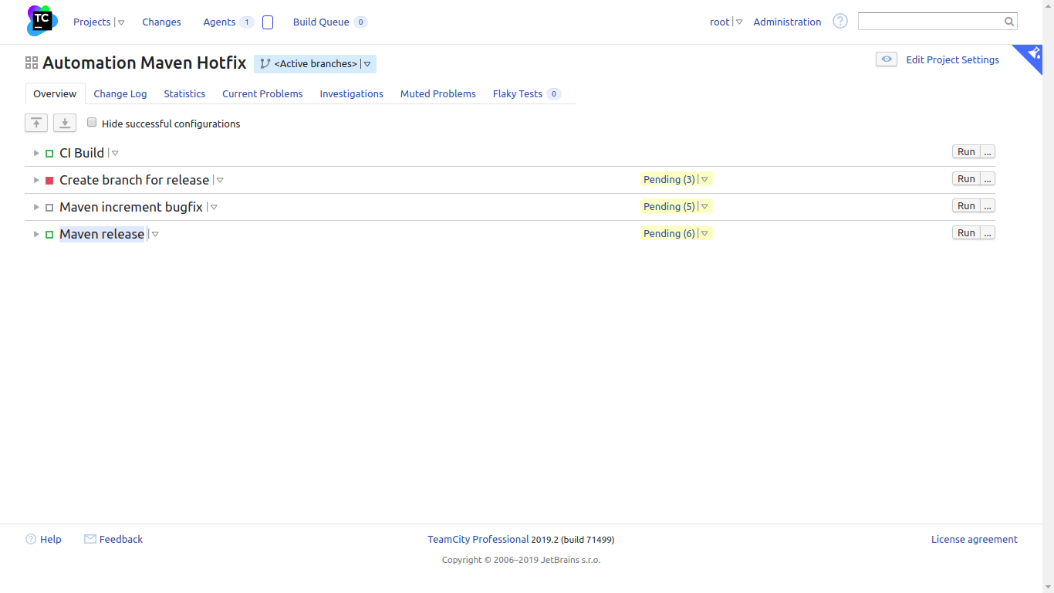This screenshot has height=593, width=1054.
Task: Open the Pending (3) changes dropdown arrow
Action: coord(704,179)
